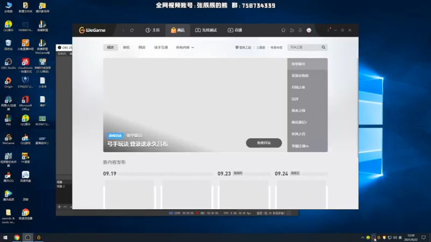
Task: Open the 腾讯视频 desktop shortcut
Action: (8, 196)
